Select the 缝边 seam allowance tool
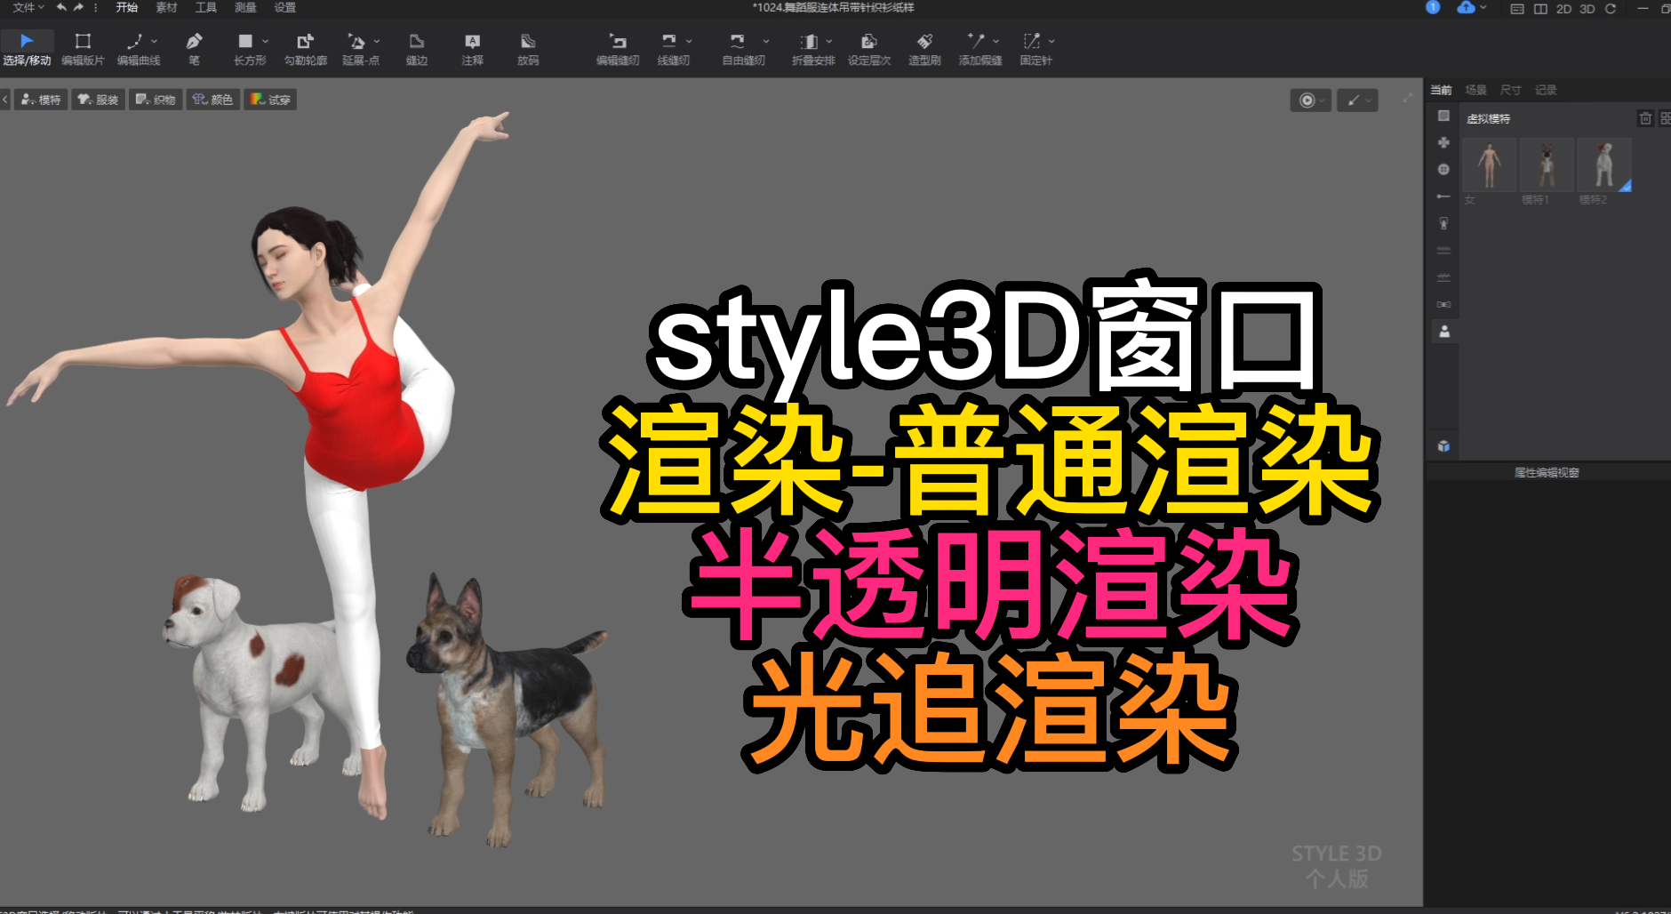The width and height of the screenshot is (1671, 914). 416,49
